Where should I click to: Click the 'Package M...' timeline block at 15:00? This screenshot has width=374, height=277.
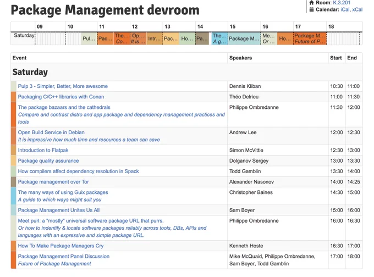[x=244, y=38]
